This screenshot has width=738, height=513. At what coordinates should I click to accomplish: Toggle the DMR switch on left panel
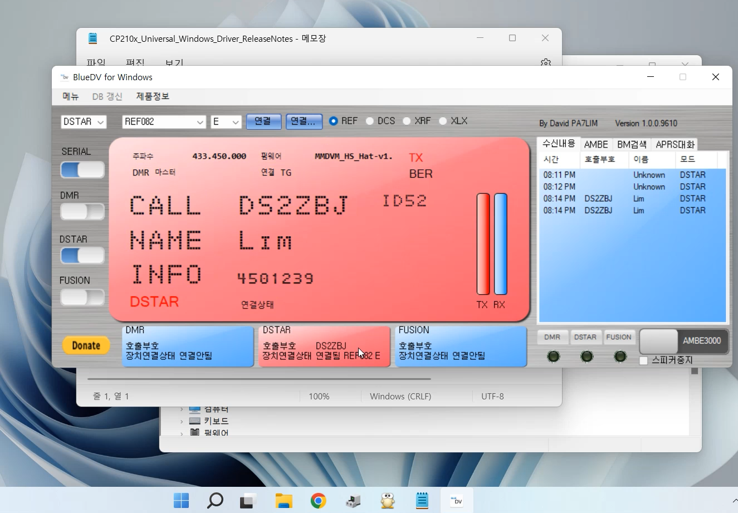82,212
